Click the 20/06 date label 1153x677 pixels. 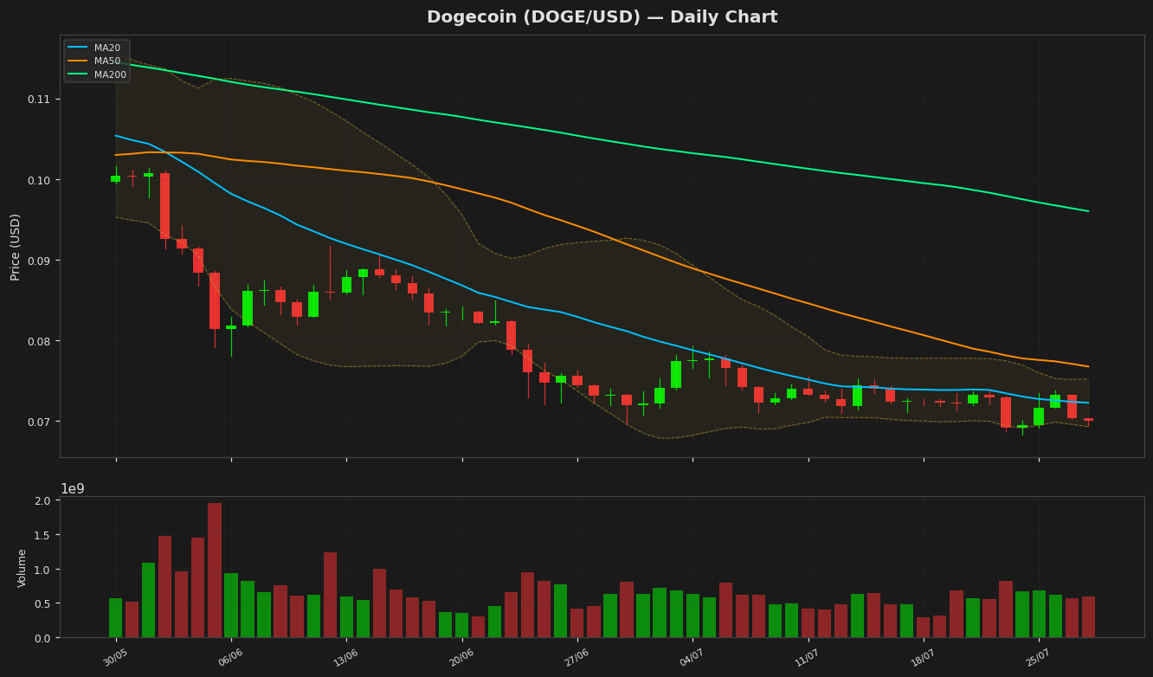pyautogui.click(x=461, y=658)
